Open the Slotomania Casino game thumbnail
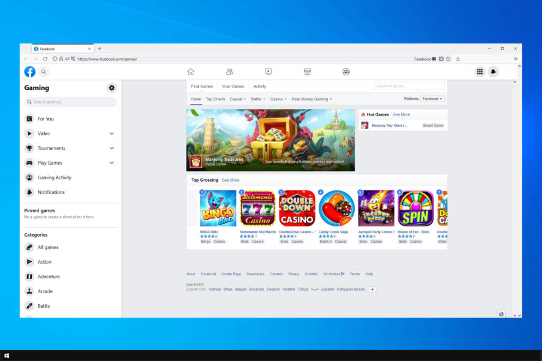This screenshot has width=542, height=361. (x=258, y=209)
